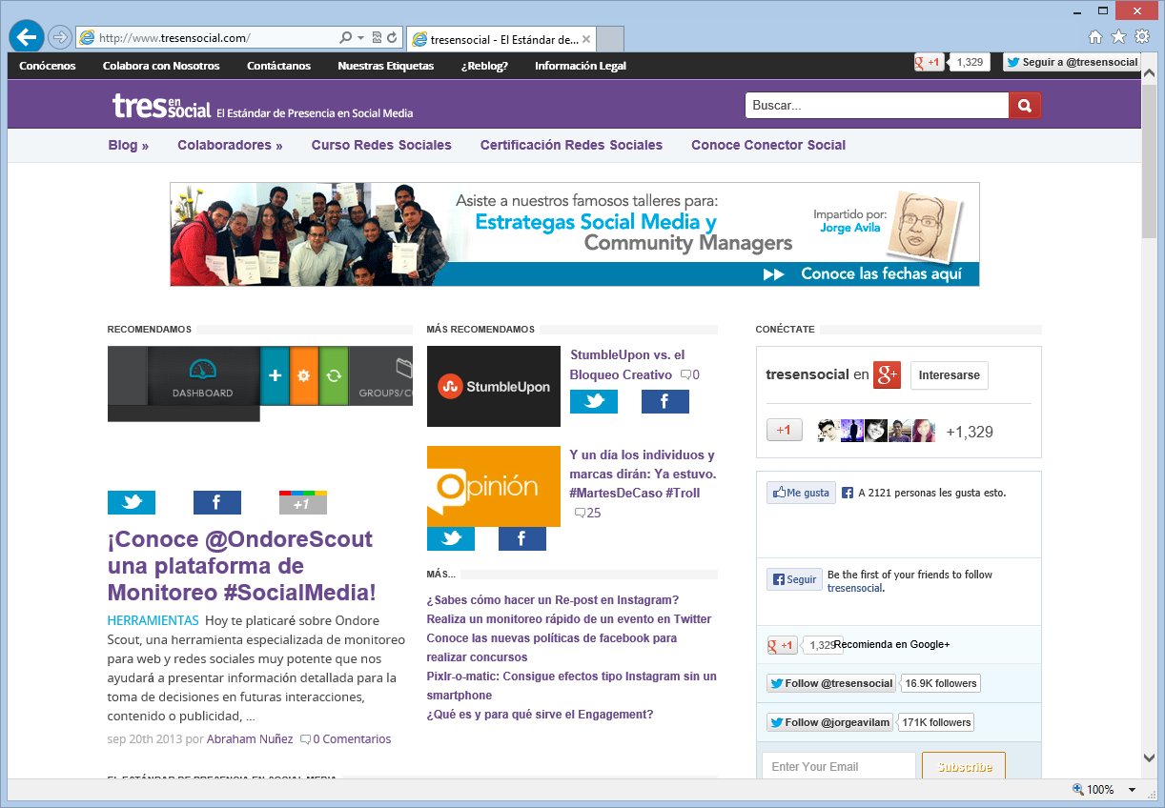Open Pixlr-o-matic article link
This screenshot has width=1165, height=808.
(x=572, y=685)
